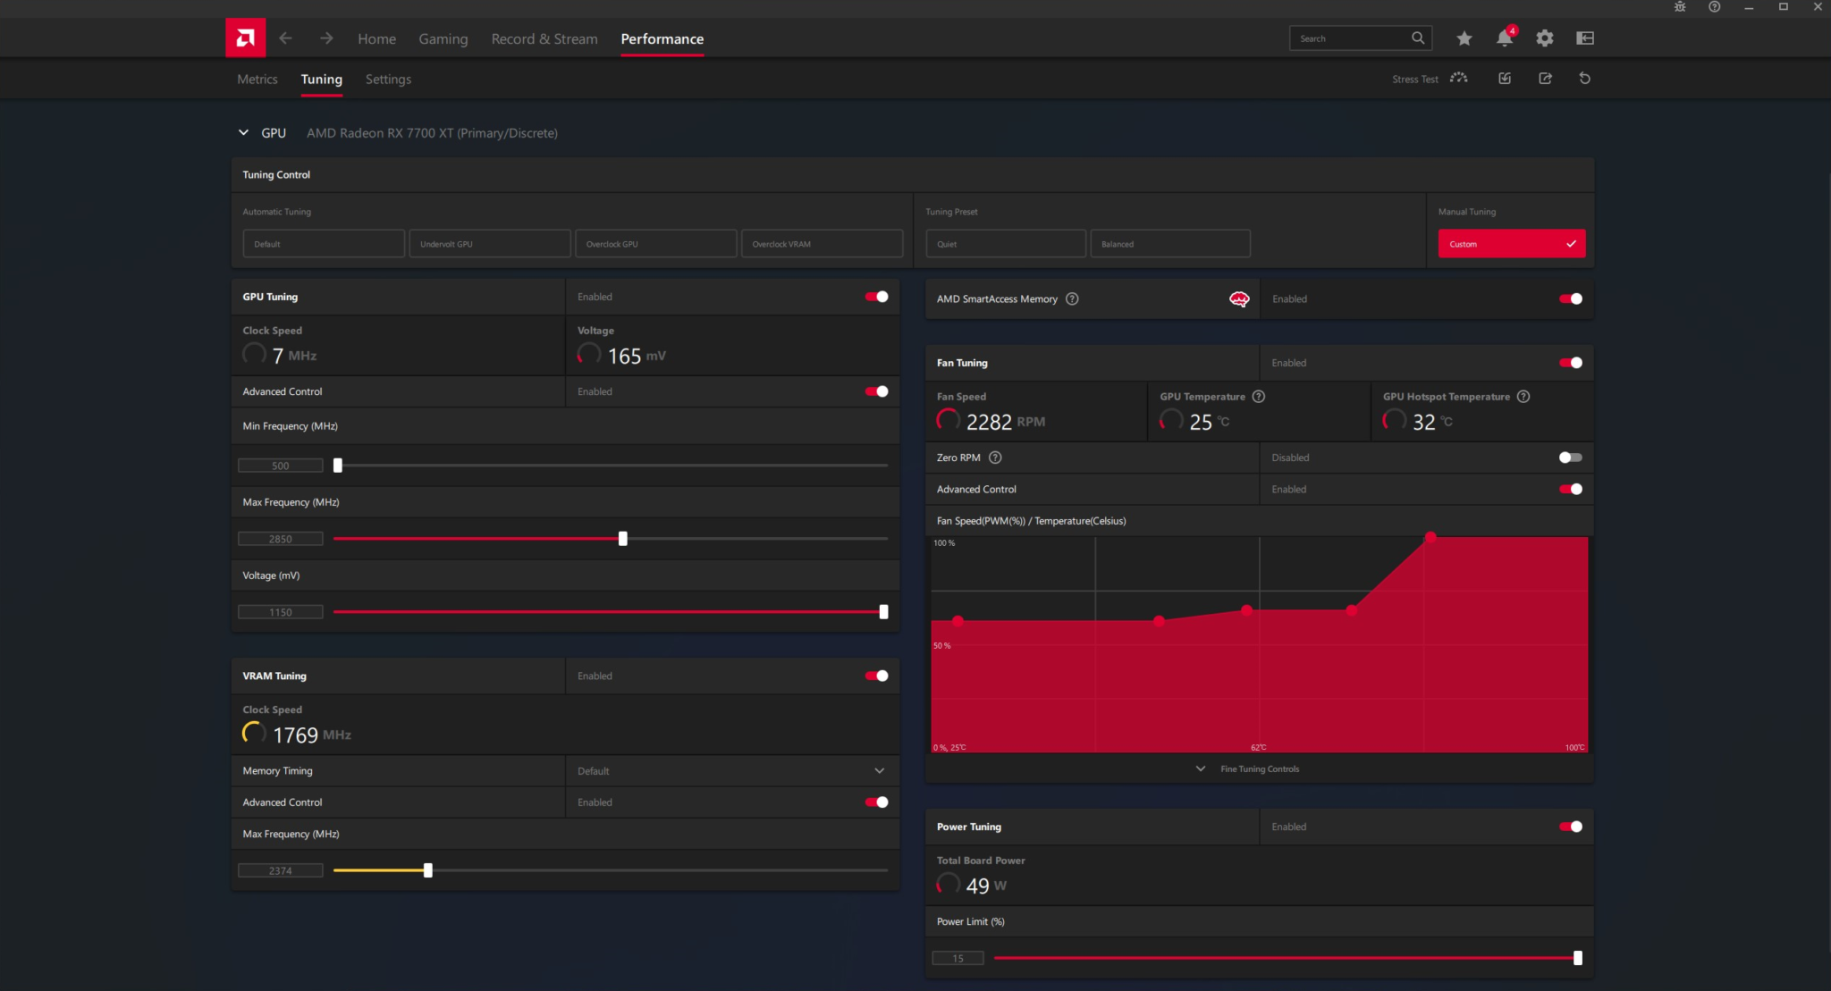
Task: Select Undervolt GPU option
Action: click(490, 244)
